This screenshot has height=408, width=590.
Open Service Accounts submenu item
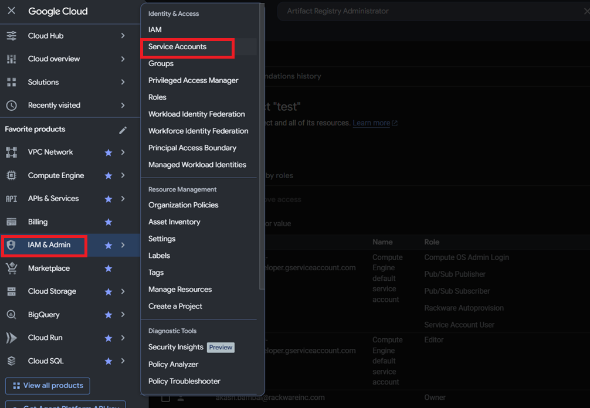[x=177, y=47]
